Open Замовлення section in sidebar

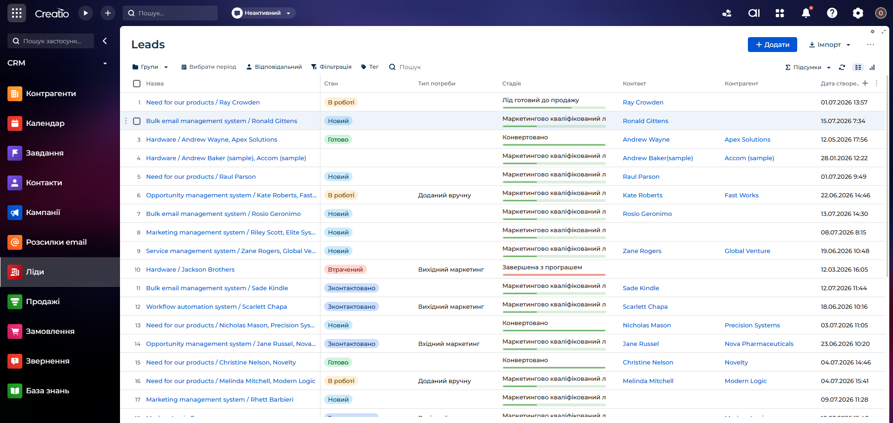tap(60, 331)
